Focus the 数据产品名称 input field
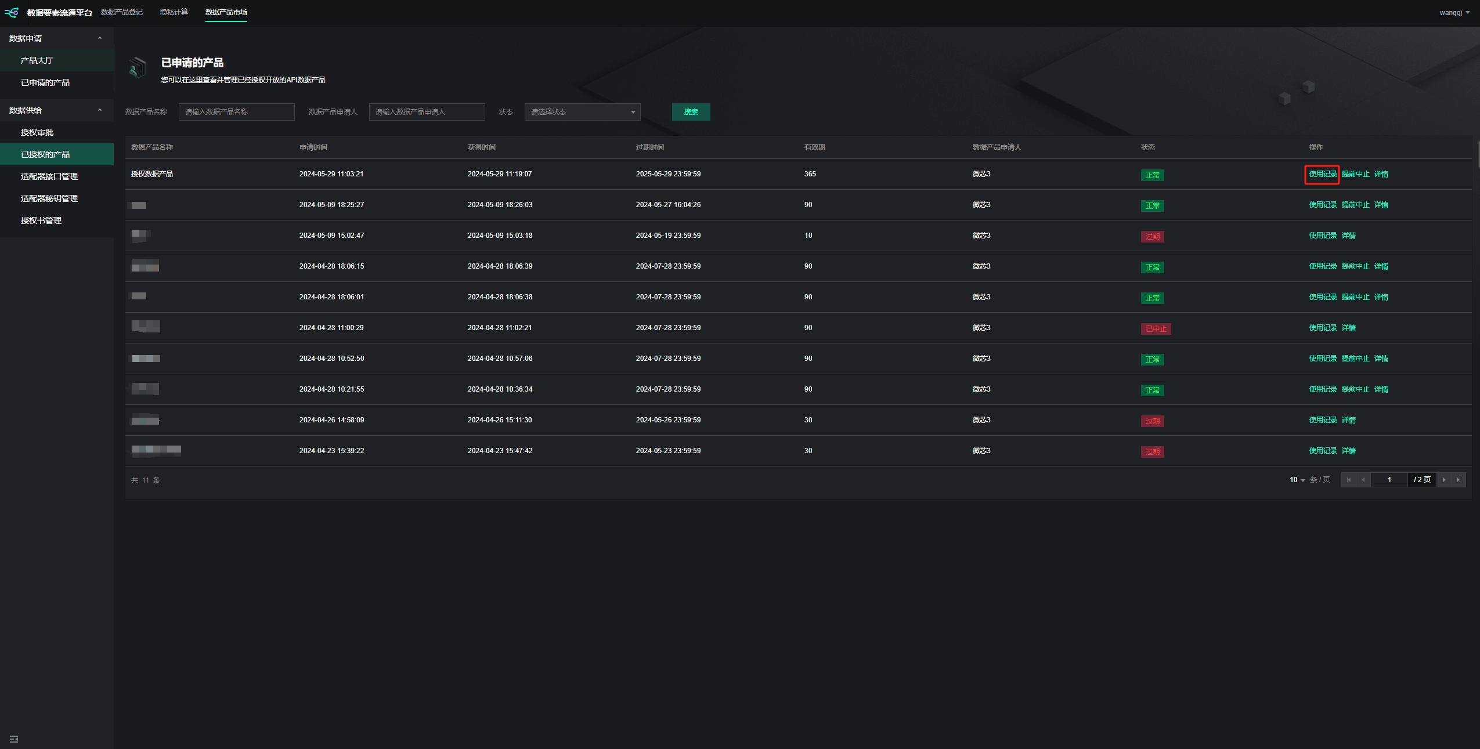1480x749 pixels. pyautogui.click(x=236, y=112)
